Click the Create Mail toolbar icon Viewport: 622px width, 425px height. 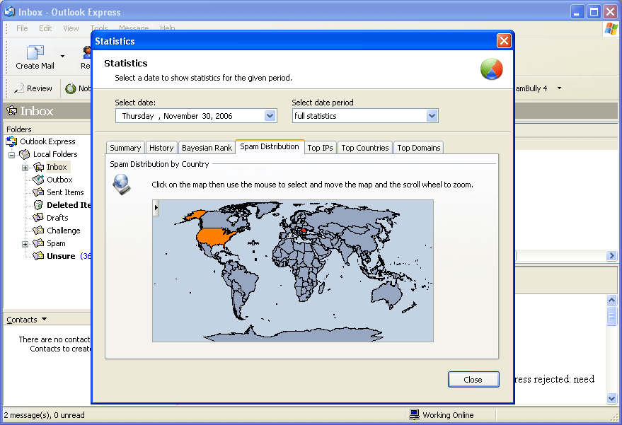[x=35, y=53]
